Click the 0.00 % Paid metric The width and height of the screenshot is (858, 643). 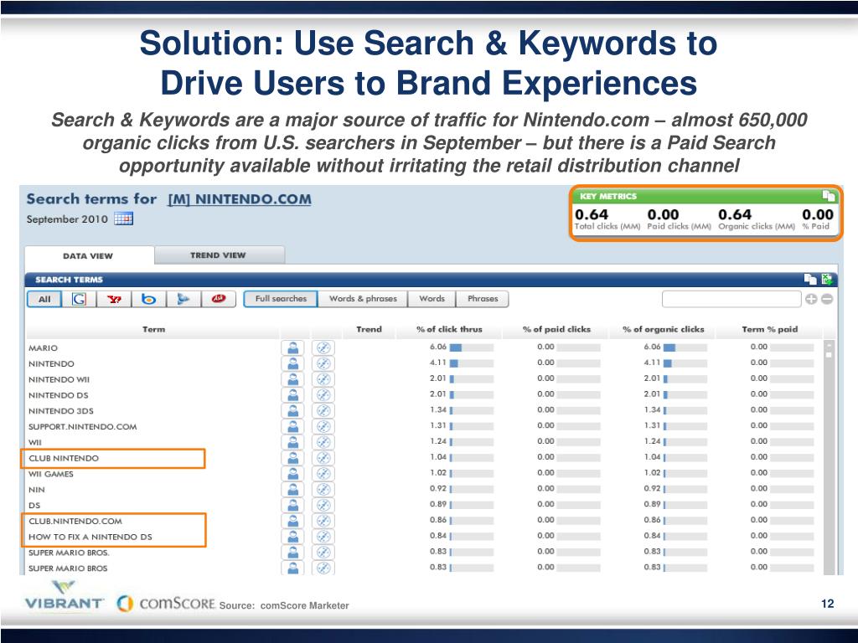pos(818,214)
